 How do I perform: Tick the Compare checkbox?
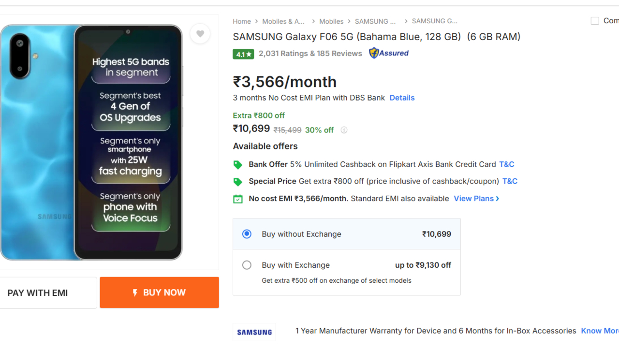pyautogui.click(x=595, y=21)
